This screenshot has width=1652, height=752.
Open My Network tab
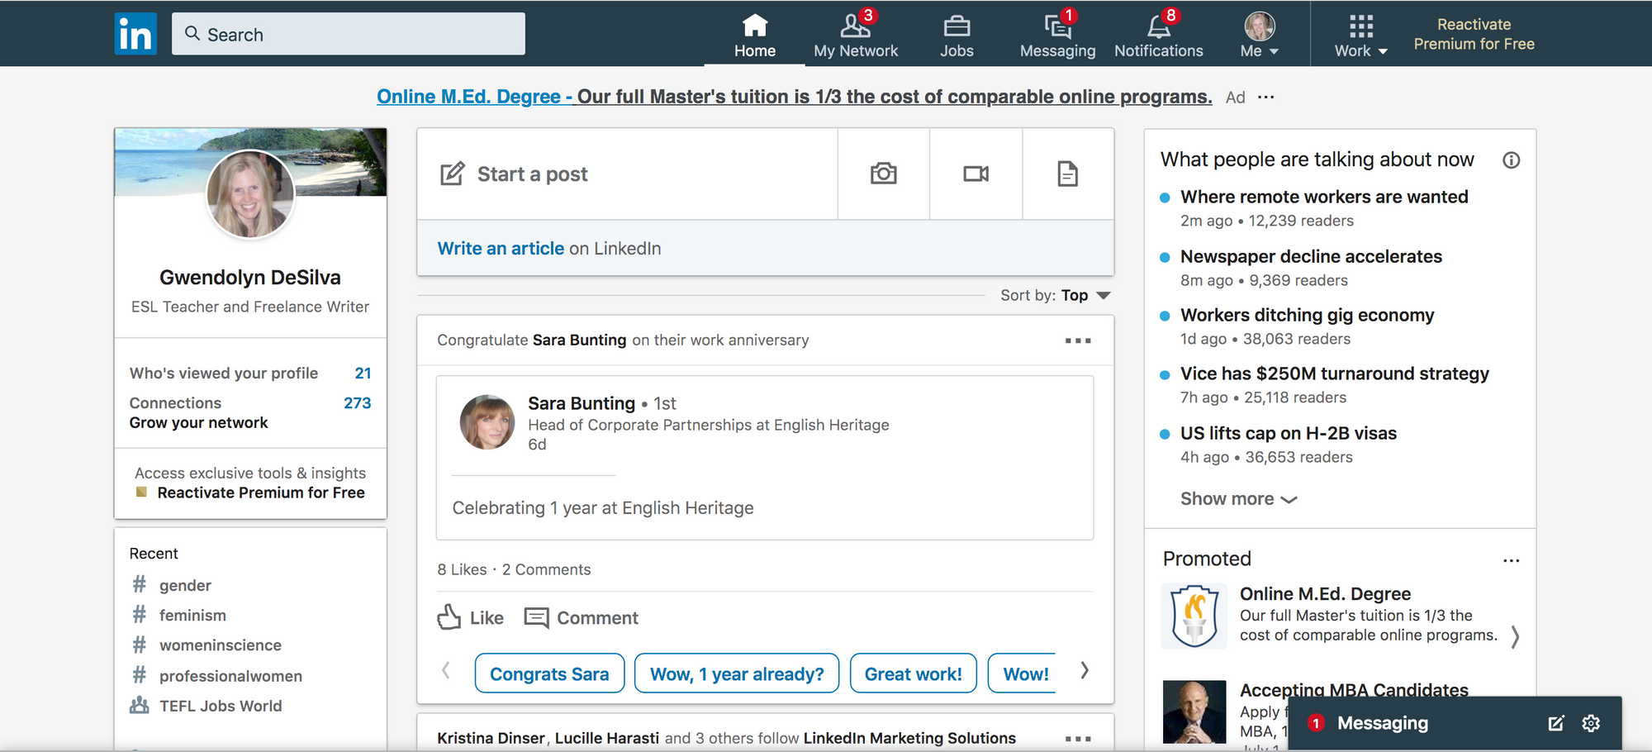click(x=856, y=36)
